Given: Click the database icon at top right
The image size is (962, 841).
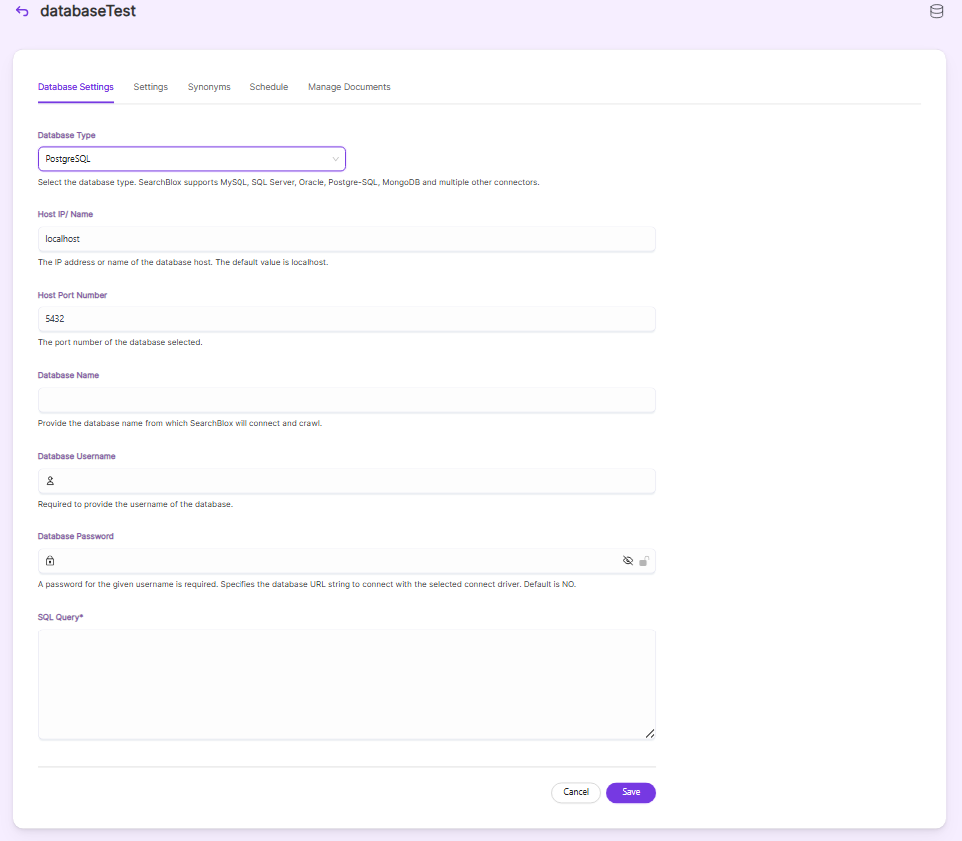Looking at the screenshot, I should (x=936, y=11).
